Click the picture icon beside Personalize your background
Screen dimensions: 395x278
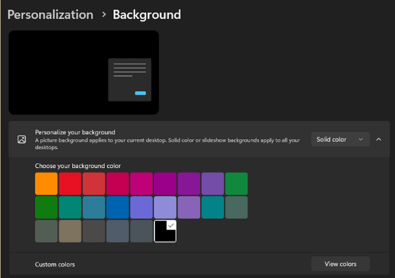pyautogui.click(x=22, y=139)
